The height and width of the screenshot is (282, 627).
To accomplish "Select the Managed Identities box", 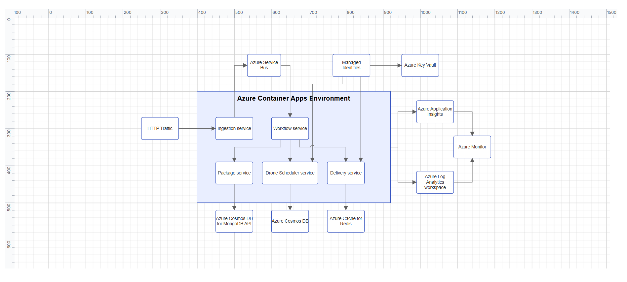I will (351, 65).
